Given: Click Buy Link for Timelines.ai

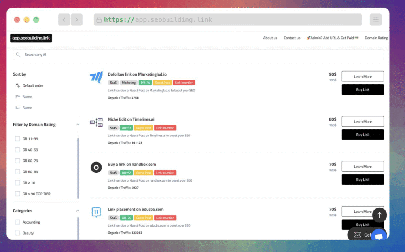Looking at the screenshot, I should click(363, 135).
